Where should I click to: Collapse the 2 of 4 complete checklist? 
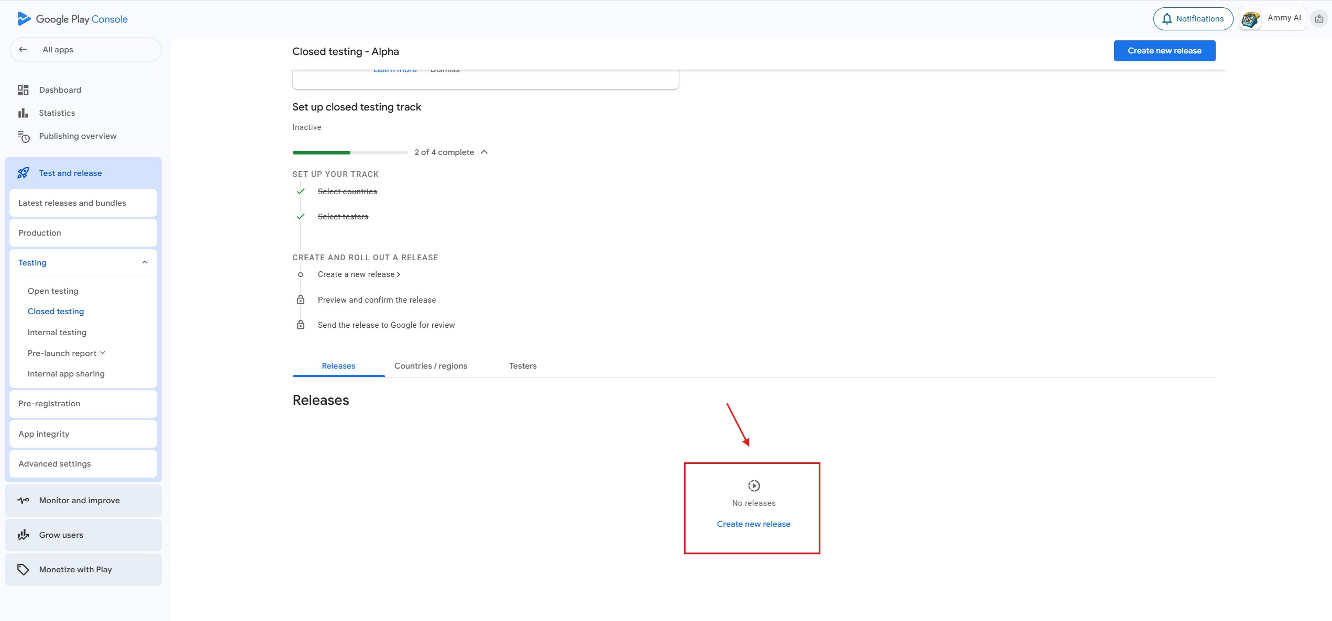(484, 152)
